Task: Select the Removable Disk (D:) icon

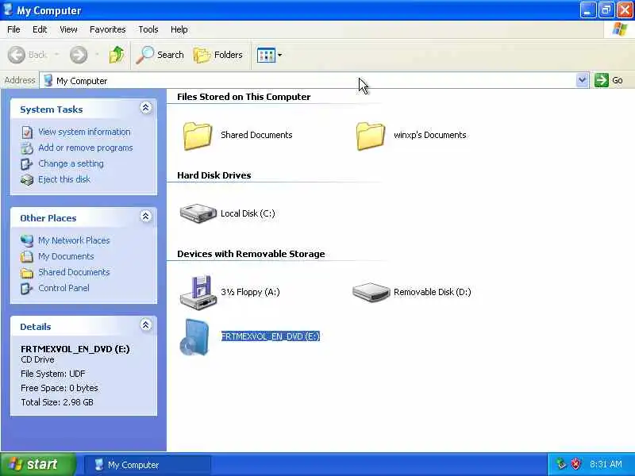Action: (371, 292)
